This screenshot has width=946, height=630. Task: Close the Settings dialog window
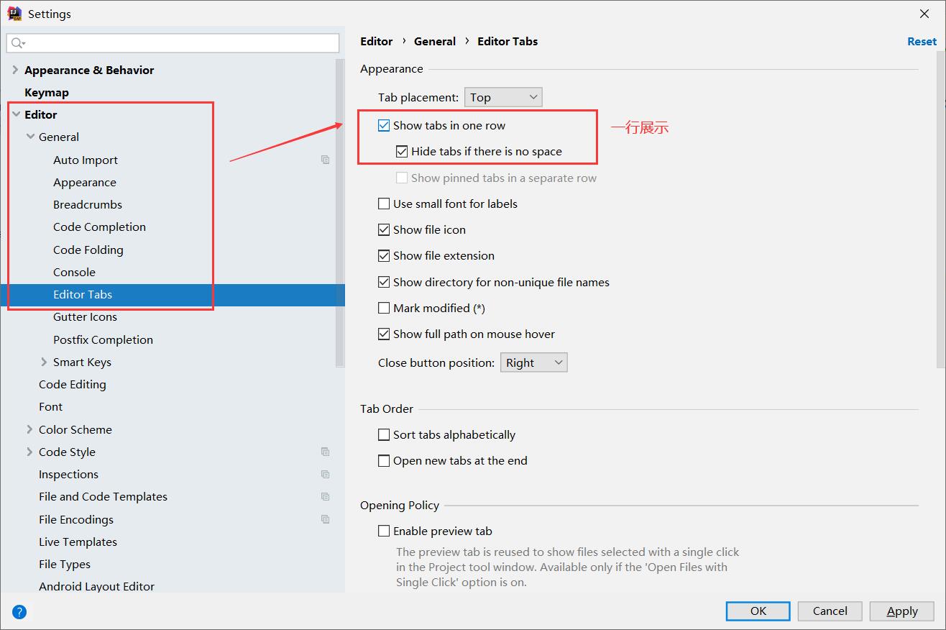(x=925, y=14)
